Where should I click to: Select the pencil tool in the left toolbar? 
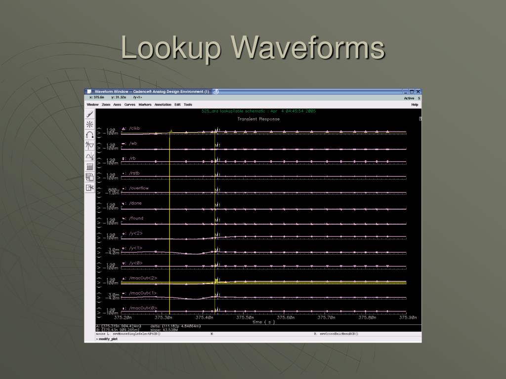(x=90, y=114)
